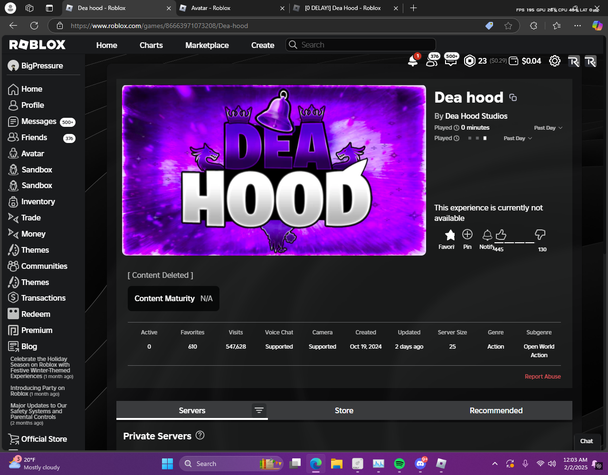Open Edge settings and more menu

click(x=578, y=26)
